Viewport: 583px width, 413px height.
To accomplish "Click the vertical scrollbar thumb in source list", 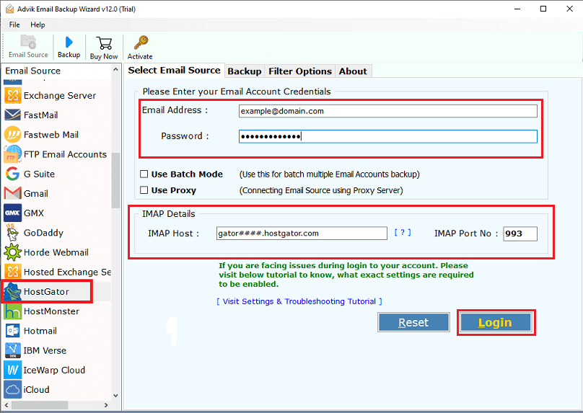I will pos(115,181).
